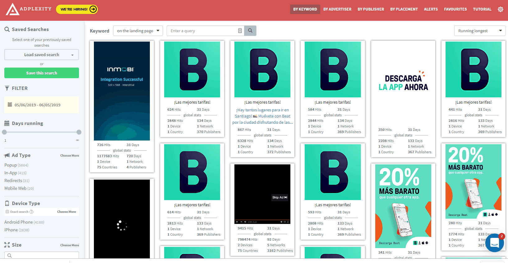Click the Save this search button
Screen dimensions: 508x263
[x=42, y=73]
